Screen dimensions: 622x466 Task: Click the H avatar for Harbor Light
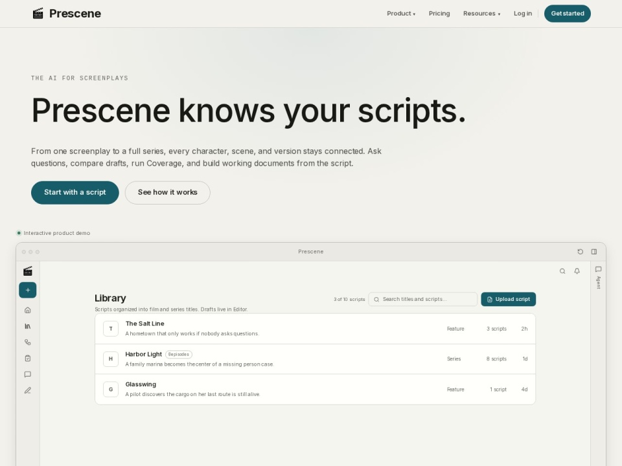[x=111, y=359]
